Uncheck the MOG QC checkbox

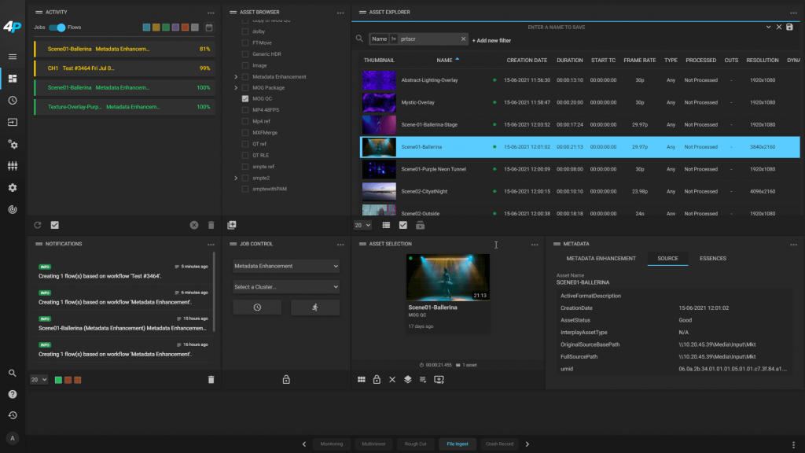coord(245,99)
